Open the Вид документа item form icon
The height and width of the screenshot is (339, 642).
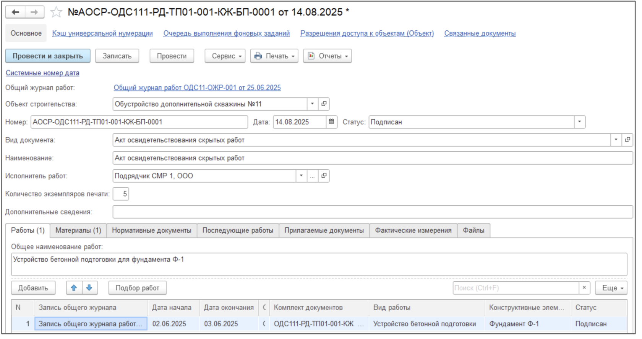627,140
